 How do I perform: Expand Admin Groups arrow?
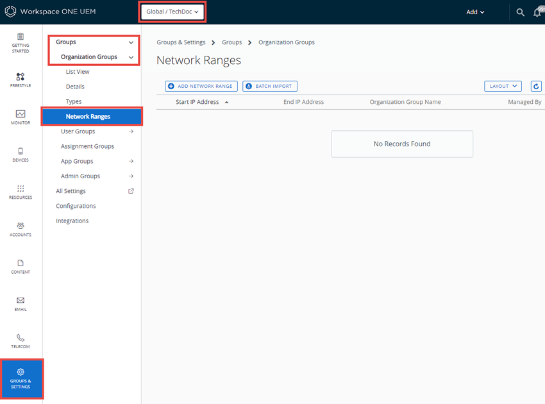[131, 176]
